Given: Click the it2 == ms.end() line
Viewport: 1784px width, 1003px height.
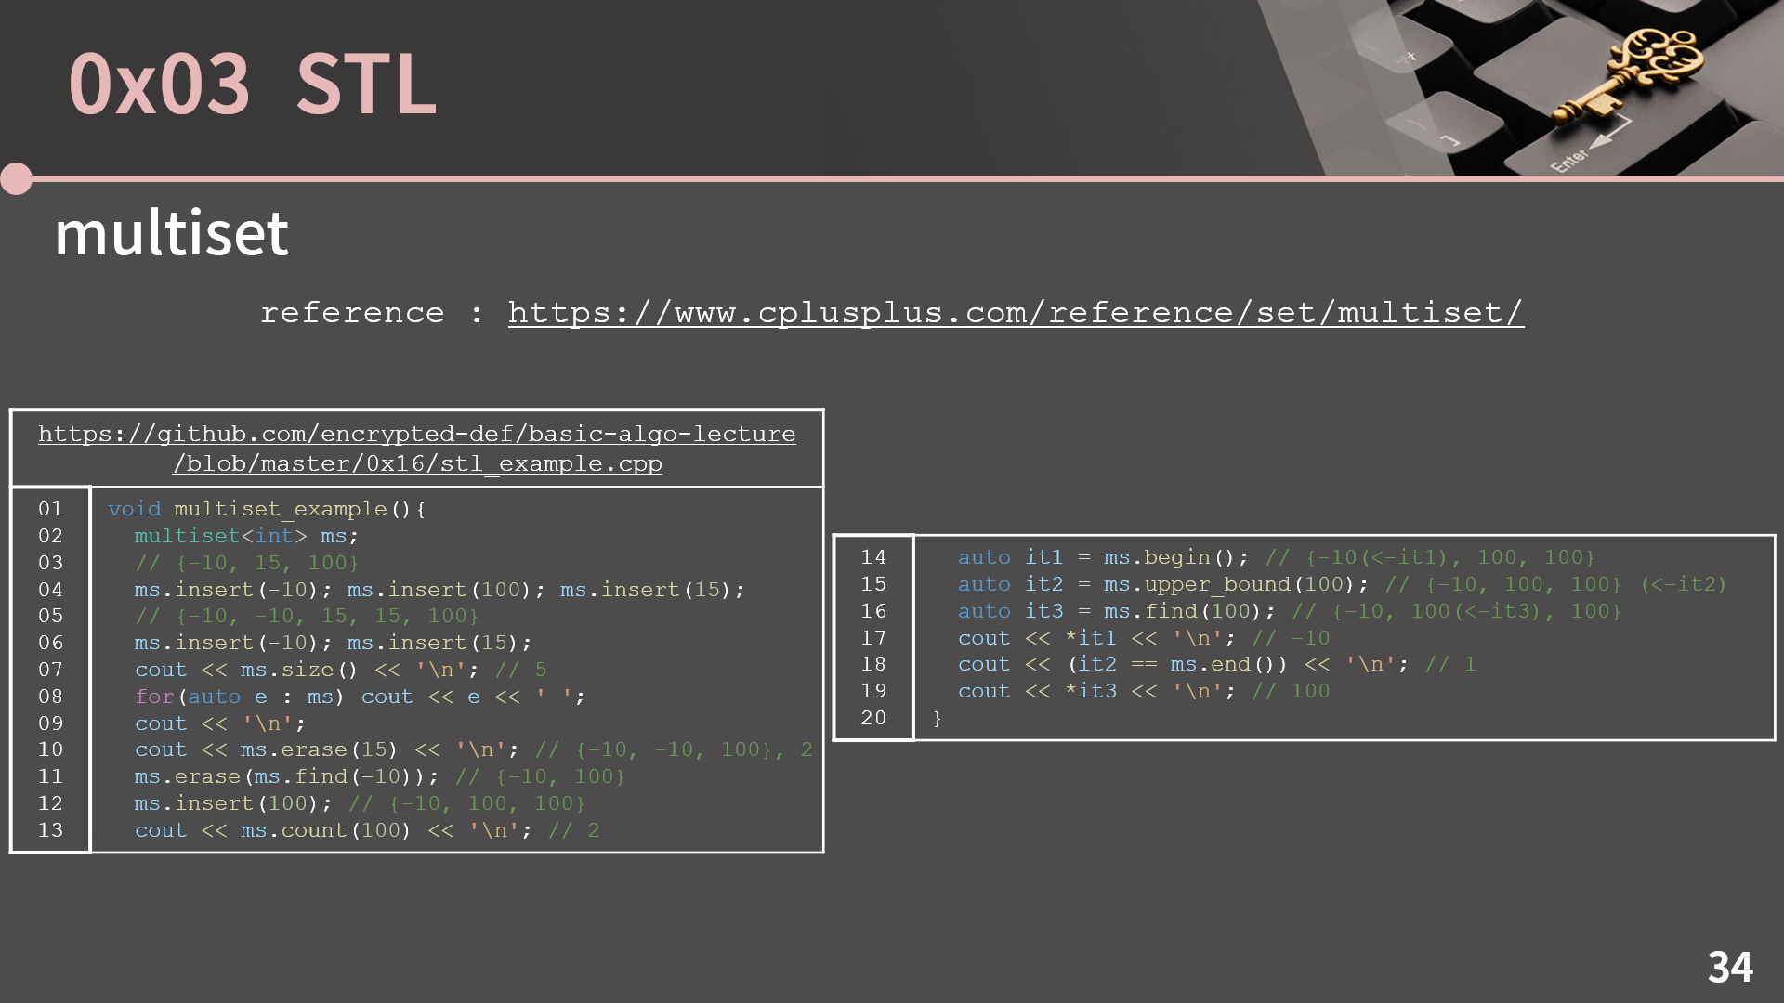Looking at the screenshot, I should [1217, 664].
